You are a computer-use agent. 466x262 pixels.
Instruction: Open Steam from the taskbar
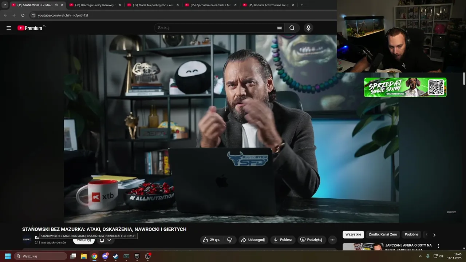pyautogui.click(x=116, y=256)
